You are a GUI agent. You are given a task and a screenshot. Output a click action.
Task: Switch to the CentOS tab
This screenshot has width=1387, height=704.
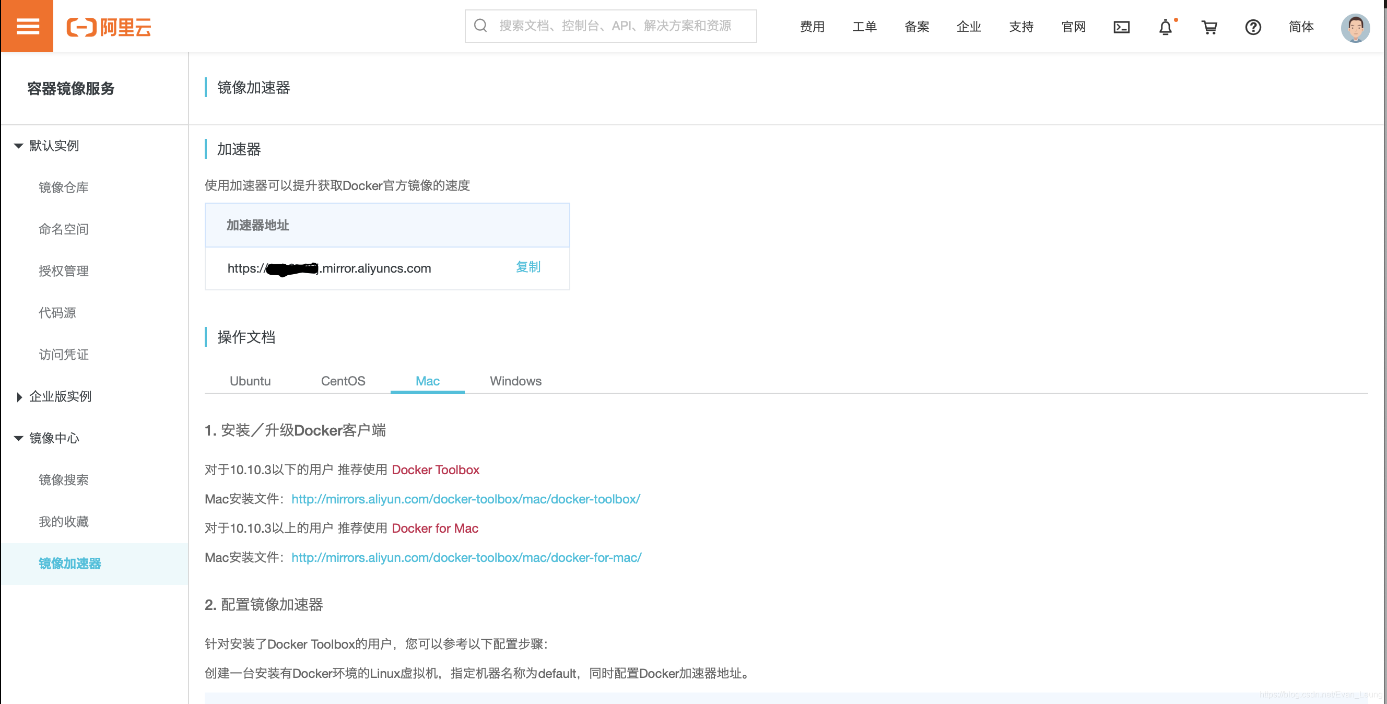click(343, 381)
